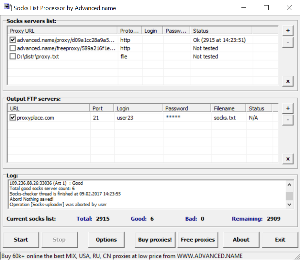300x260 pixels.
Task: Select the D:\distr\proxy.txt row's 'Not tested' status
Action: tap(206, 56)
